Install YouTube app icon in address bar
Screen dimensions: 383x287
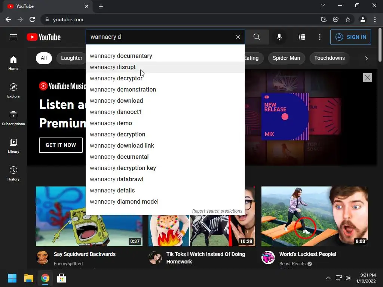(324, 19)
